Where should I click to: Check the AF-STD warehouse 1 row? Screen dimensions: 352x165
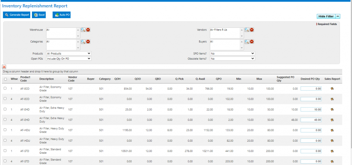pos(5,151)
